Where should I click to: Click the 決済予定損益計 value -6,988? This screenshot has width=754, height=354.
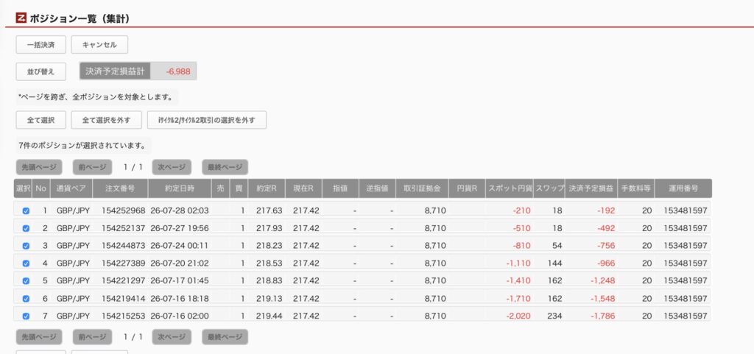178,71
